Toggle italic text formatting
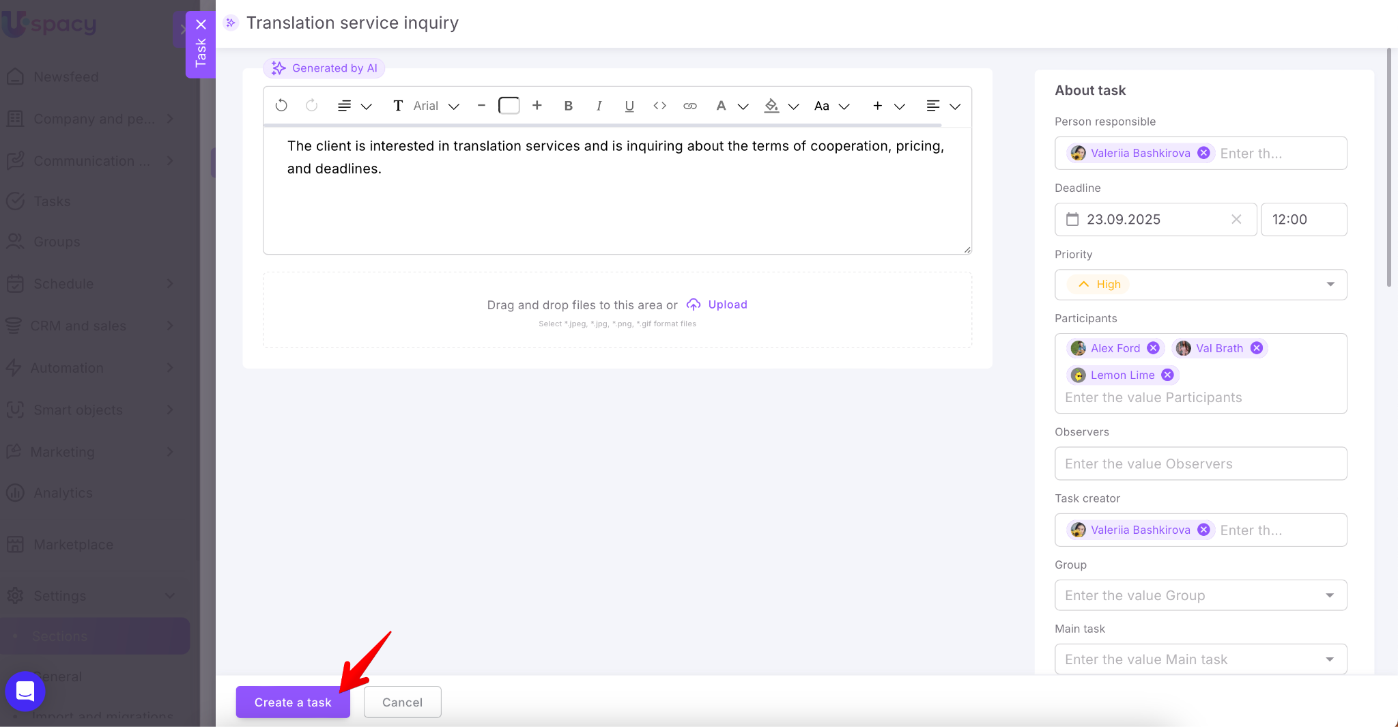The width and height of the screenshot is (1398, 727). (x=599, y=106)
